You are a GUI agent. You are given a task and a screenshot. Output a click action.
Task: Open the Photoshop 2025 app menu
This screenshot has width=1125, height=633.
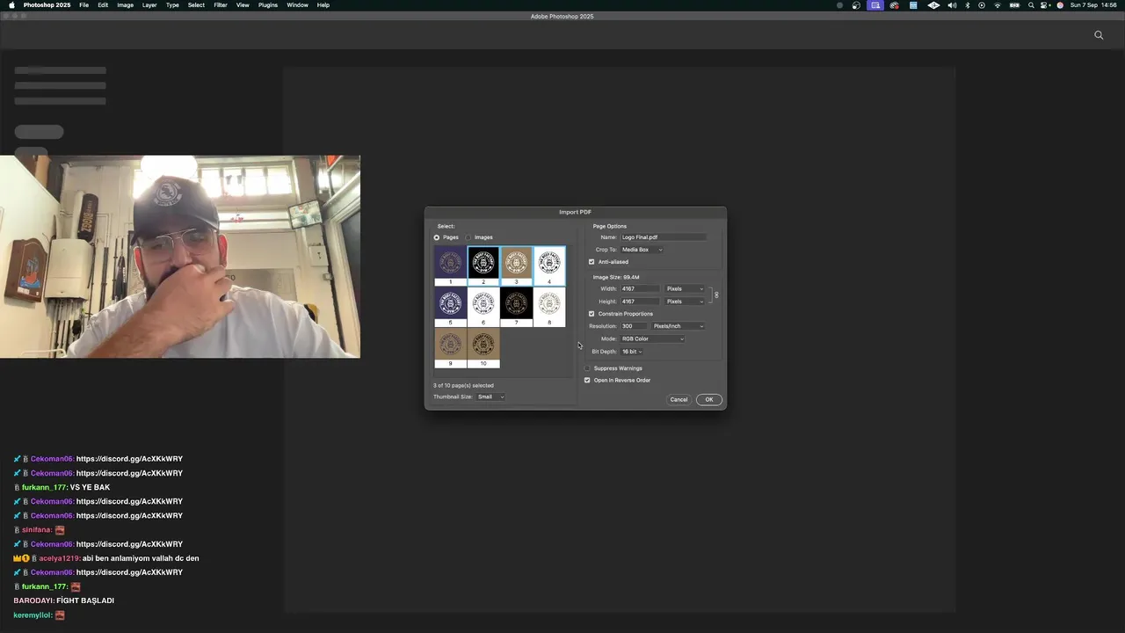click(x=47, y=5)
